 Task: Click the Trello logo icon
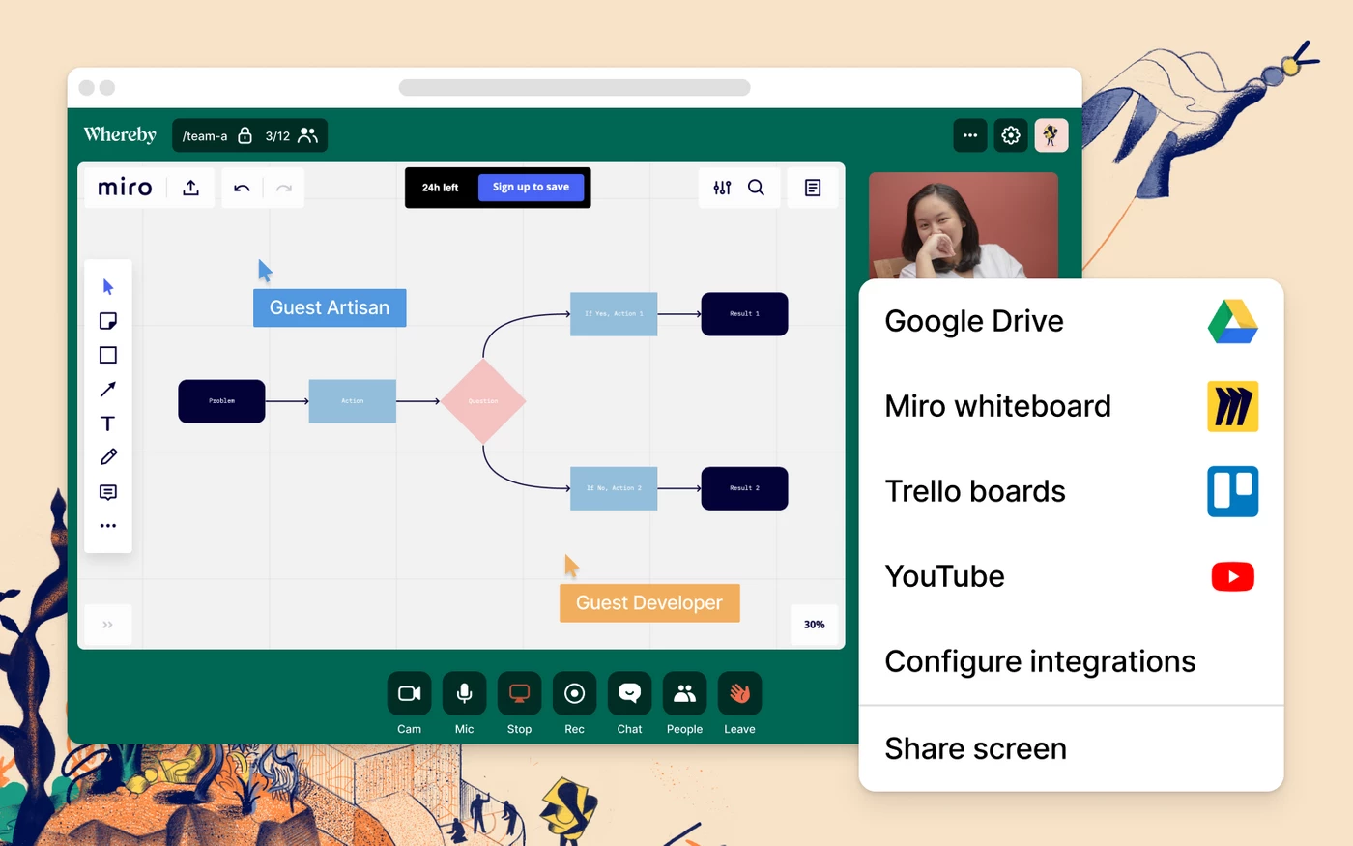1232,491
